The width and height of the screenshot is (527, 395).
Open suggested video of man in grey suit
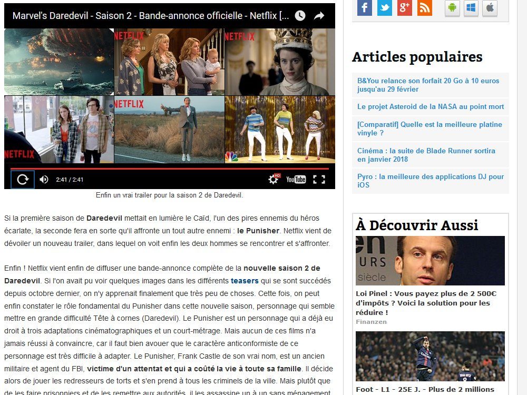[169, 130]
